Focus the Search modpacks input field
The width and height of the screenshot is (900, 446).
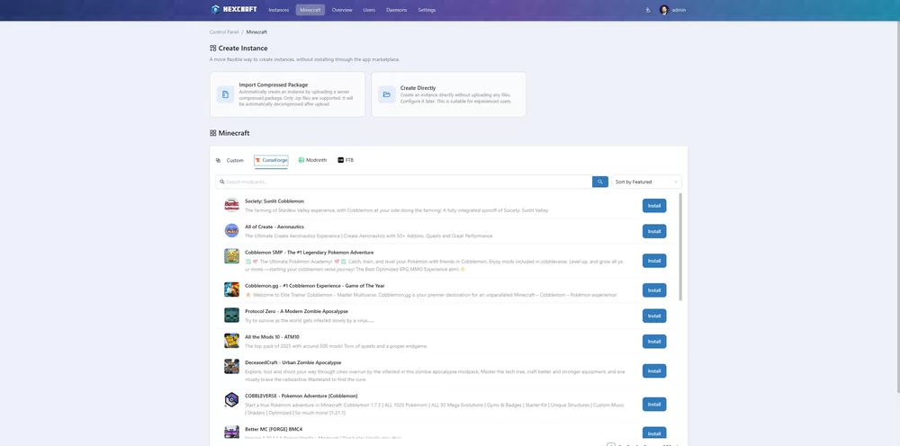pyautogui.click(x=404, y=182)
